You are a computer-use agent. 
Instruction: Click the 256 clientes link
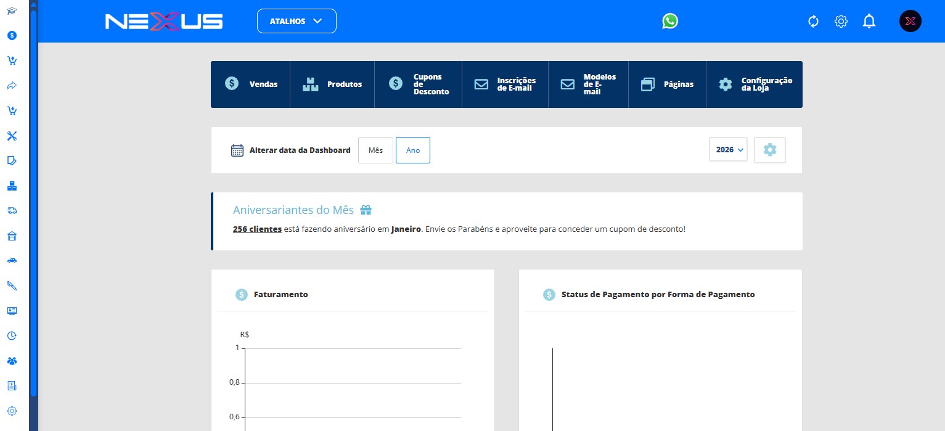coord(257,229)
